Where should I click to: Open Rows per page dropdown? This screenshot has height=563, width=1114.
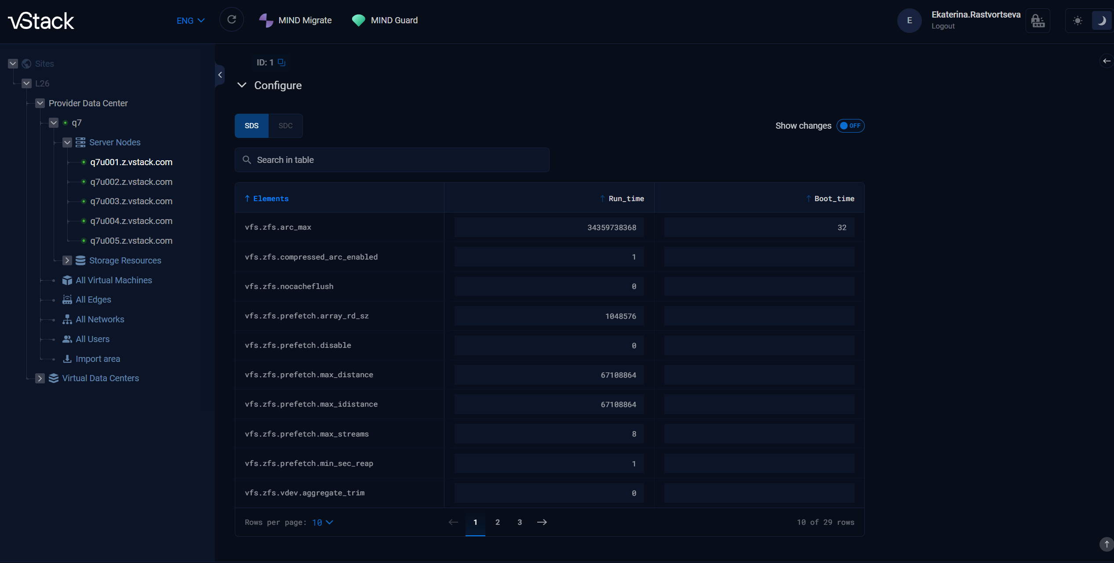tap(323, 522)
